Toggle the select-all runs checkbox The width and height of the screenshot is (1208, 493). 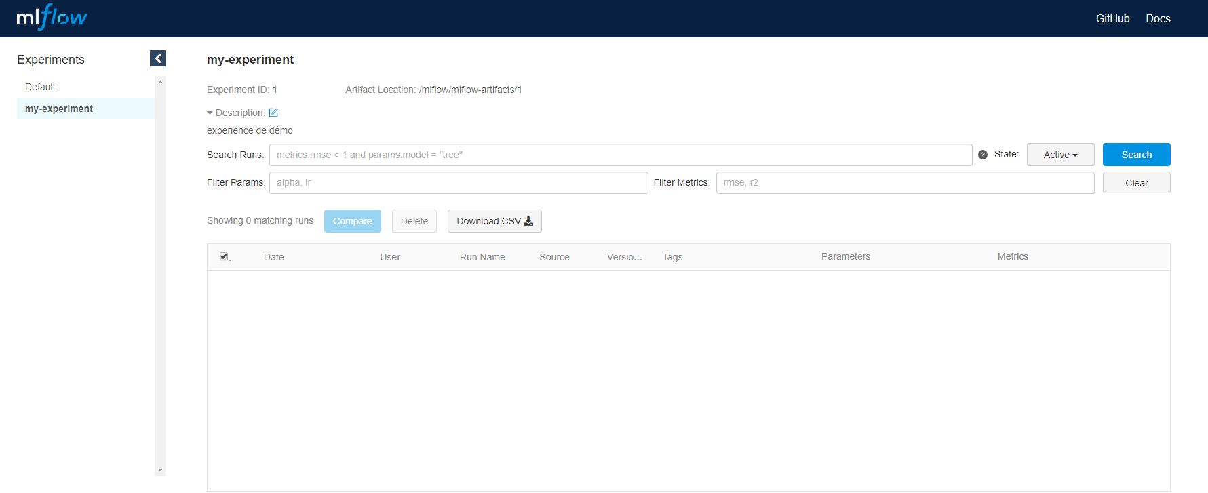pos(224,256)
